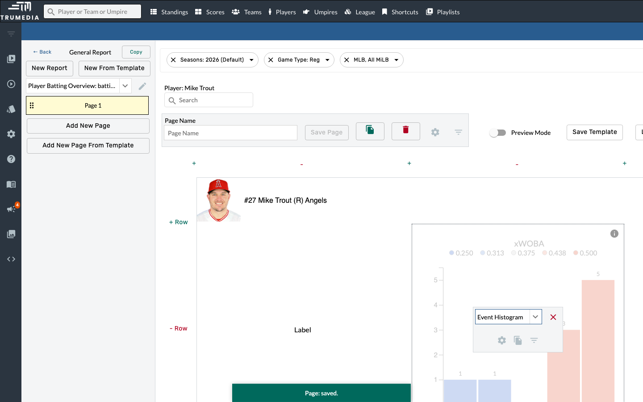643x402 pixels.
Task: Open the Playlists menu
Action: click(x=443, y=12)
